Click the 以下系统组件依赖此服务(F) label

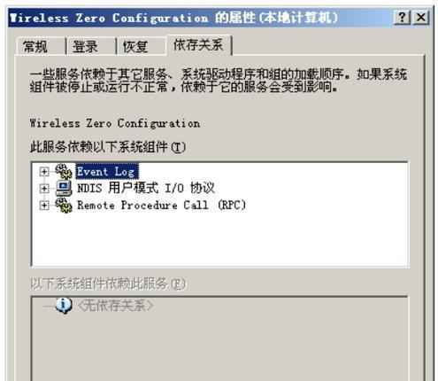point(108,284)
